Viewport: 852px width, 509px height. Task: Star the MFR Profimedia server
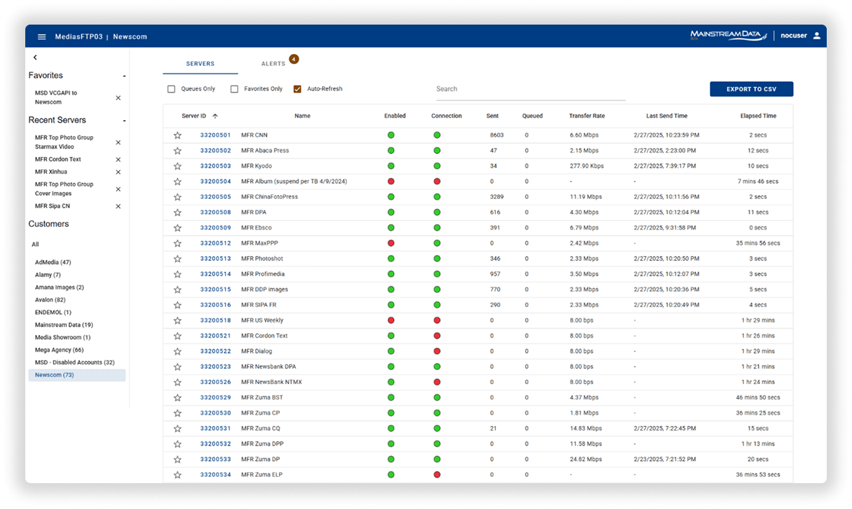(x=177, y=274)
